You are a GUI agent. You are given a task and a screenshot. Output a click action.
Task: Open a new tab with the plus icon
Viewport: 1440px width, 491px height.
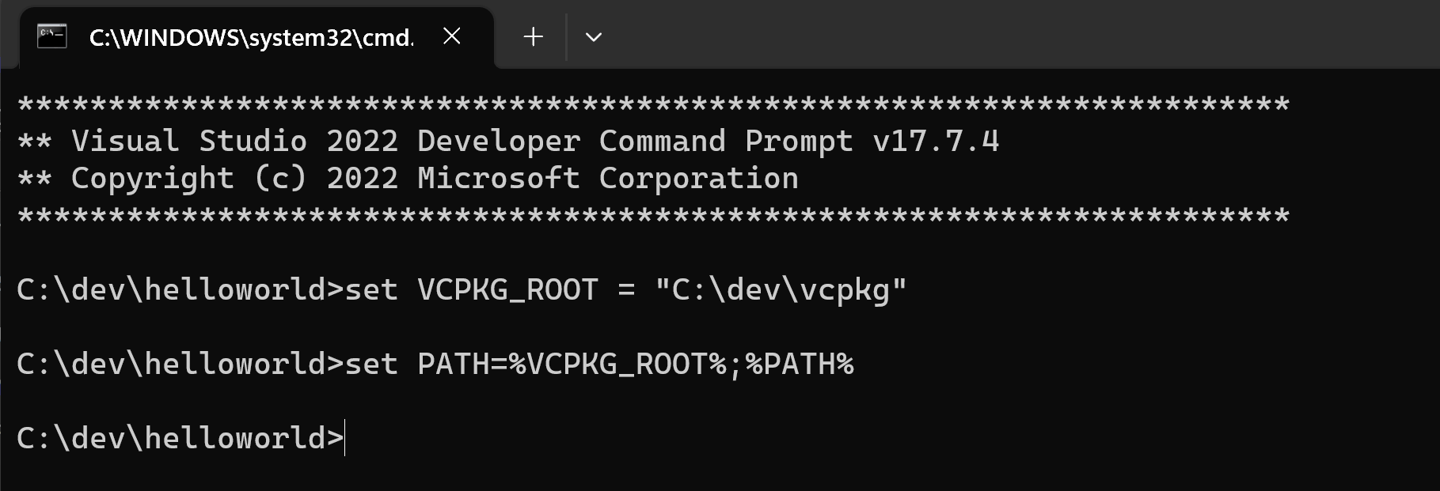coord(532,36)
